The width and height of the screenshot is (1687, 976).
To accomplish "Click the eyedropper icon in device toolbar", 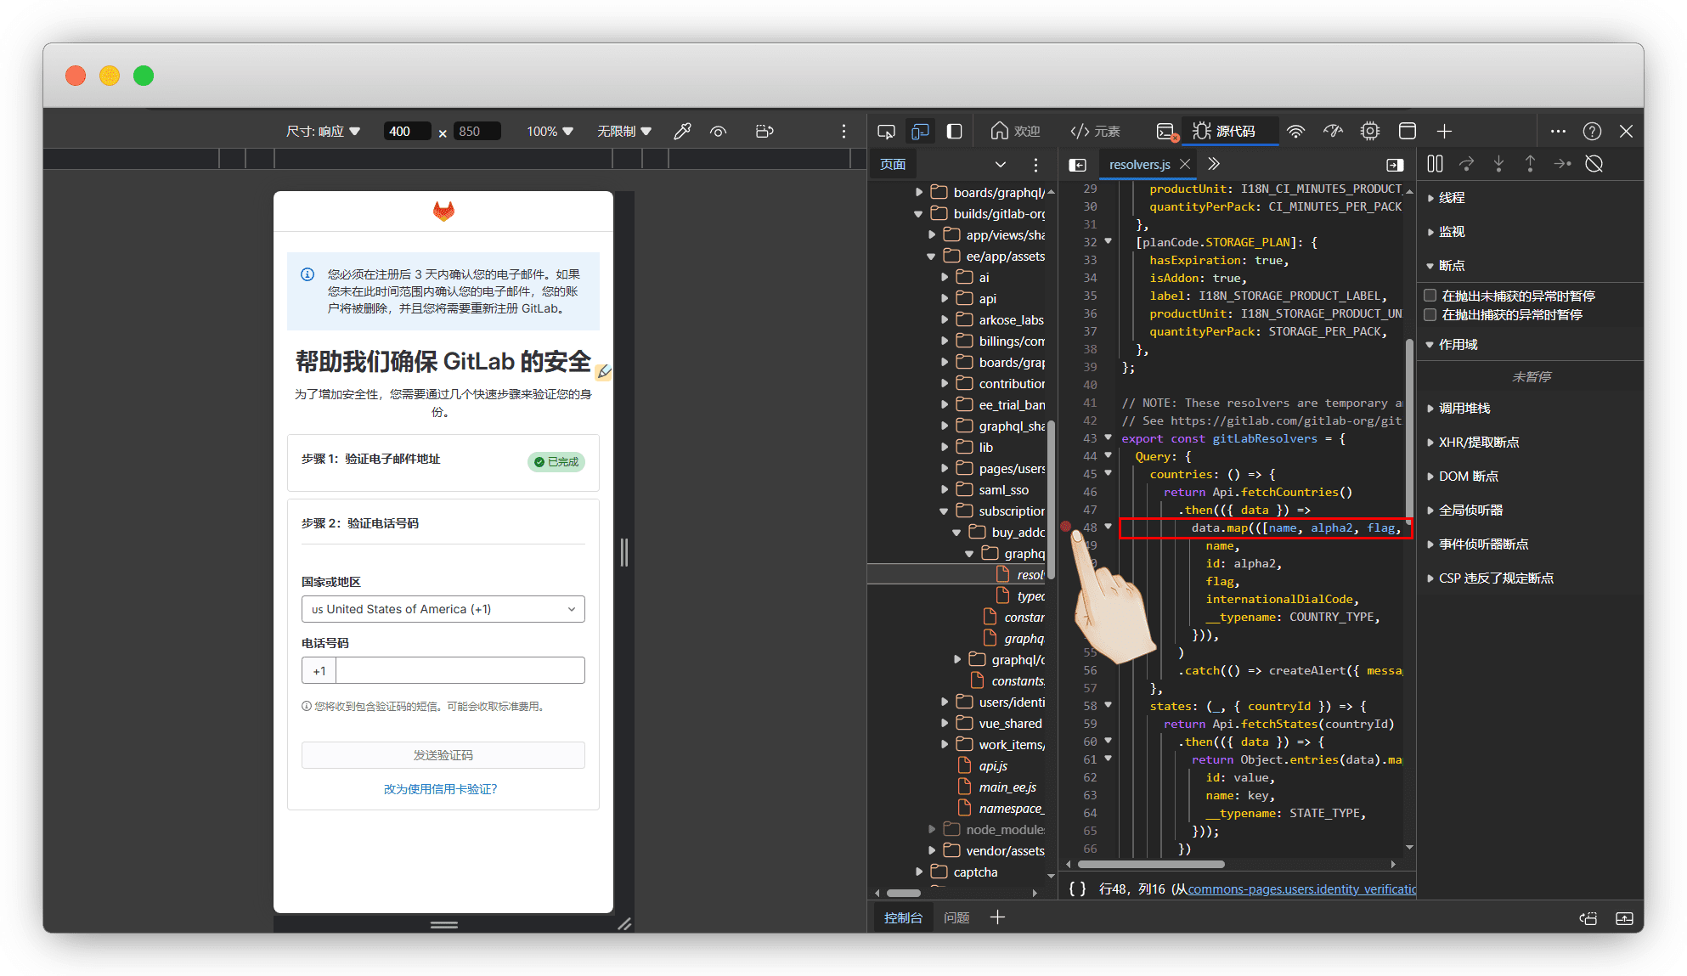I will pyautogui.click(x=681, y=131).
